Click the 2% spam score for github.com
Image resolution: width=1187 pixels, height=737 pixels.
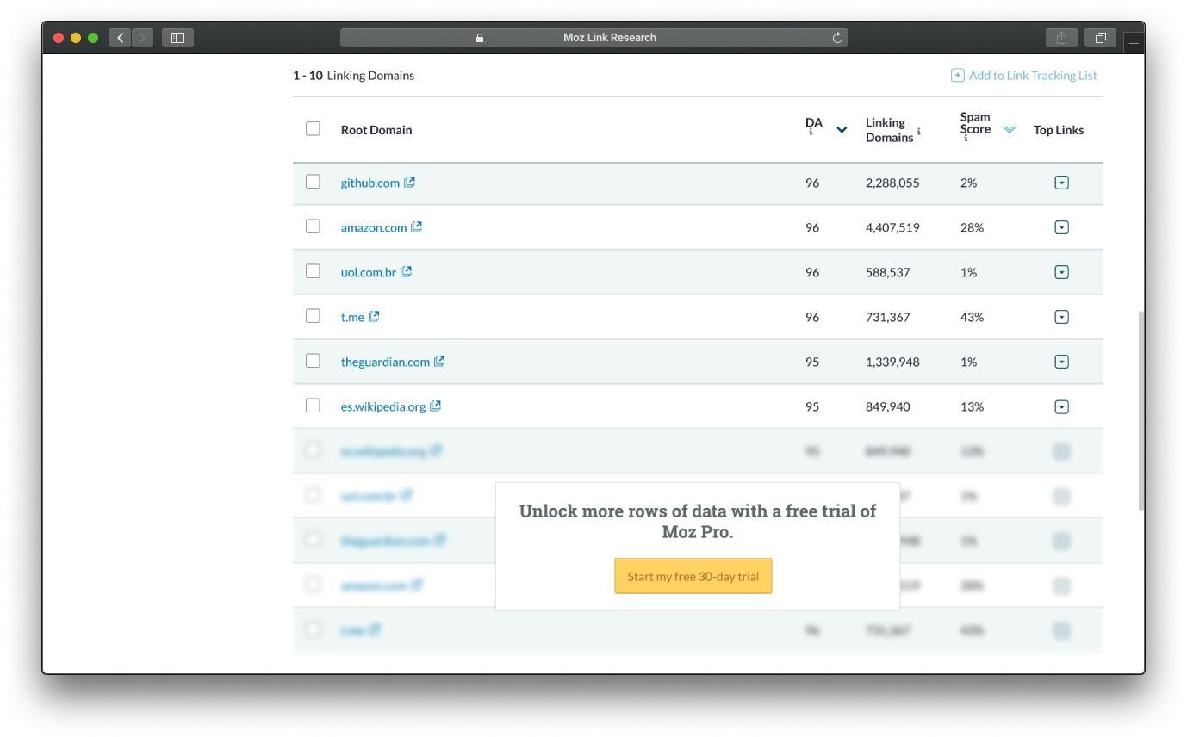coord(968,183)
